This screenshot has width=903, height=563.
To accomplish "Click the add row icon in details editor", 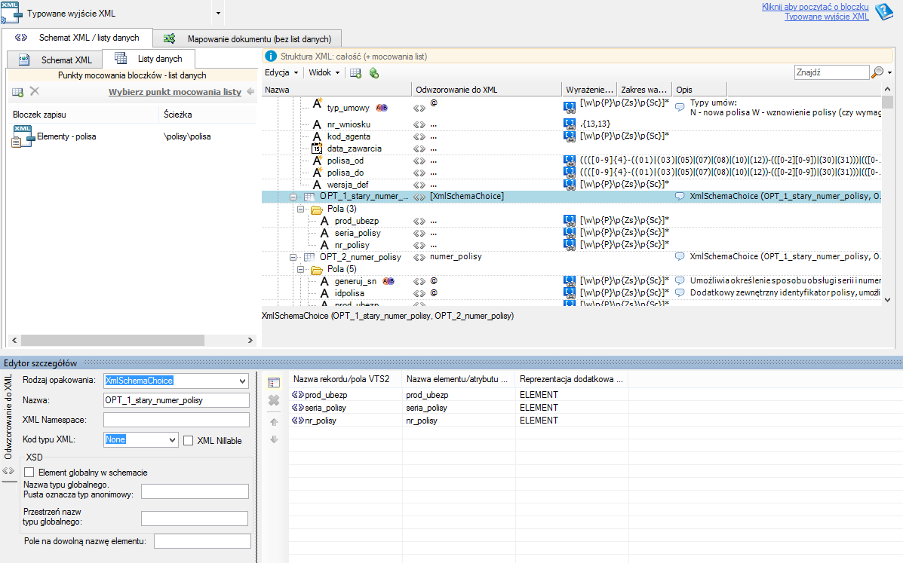I will pyautogui.click(x=274, y=382).
